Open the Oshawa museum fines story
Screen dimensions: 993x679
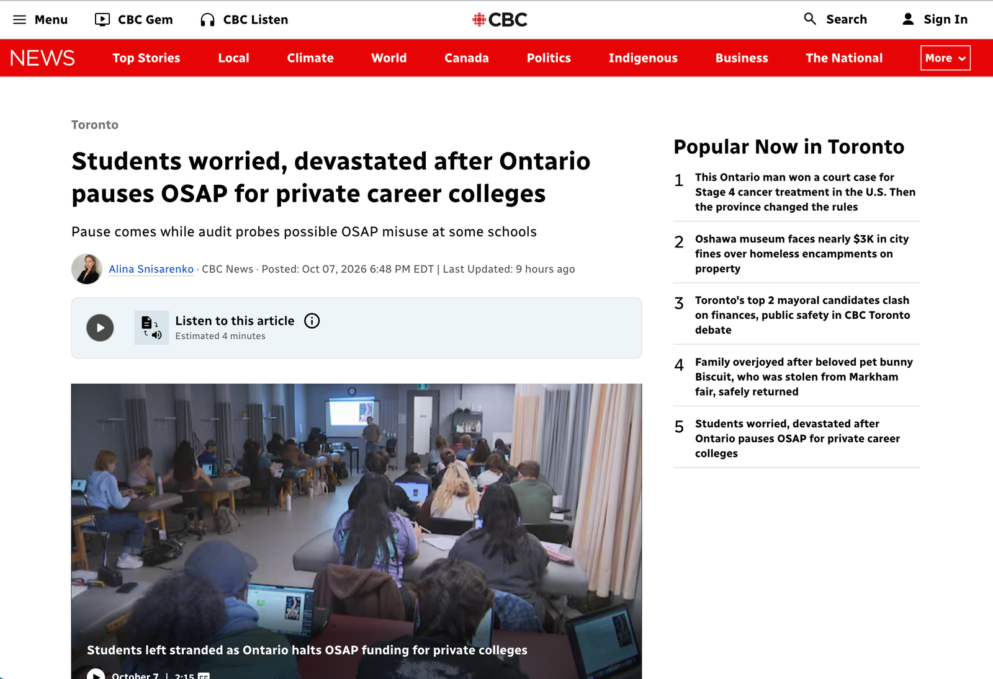[802, 254]
